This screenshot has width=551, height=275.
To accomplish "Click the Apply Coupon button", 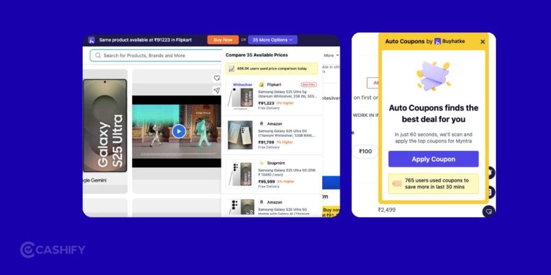I will pyautogui.click(x=433, y=159).
